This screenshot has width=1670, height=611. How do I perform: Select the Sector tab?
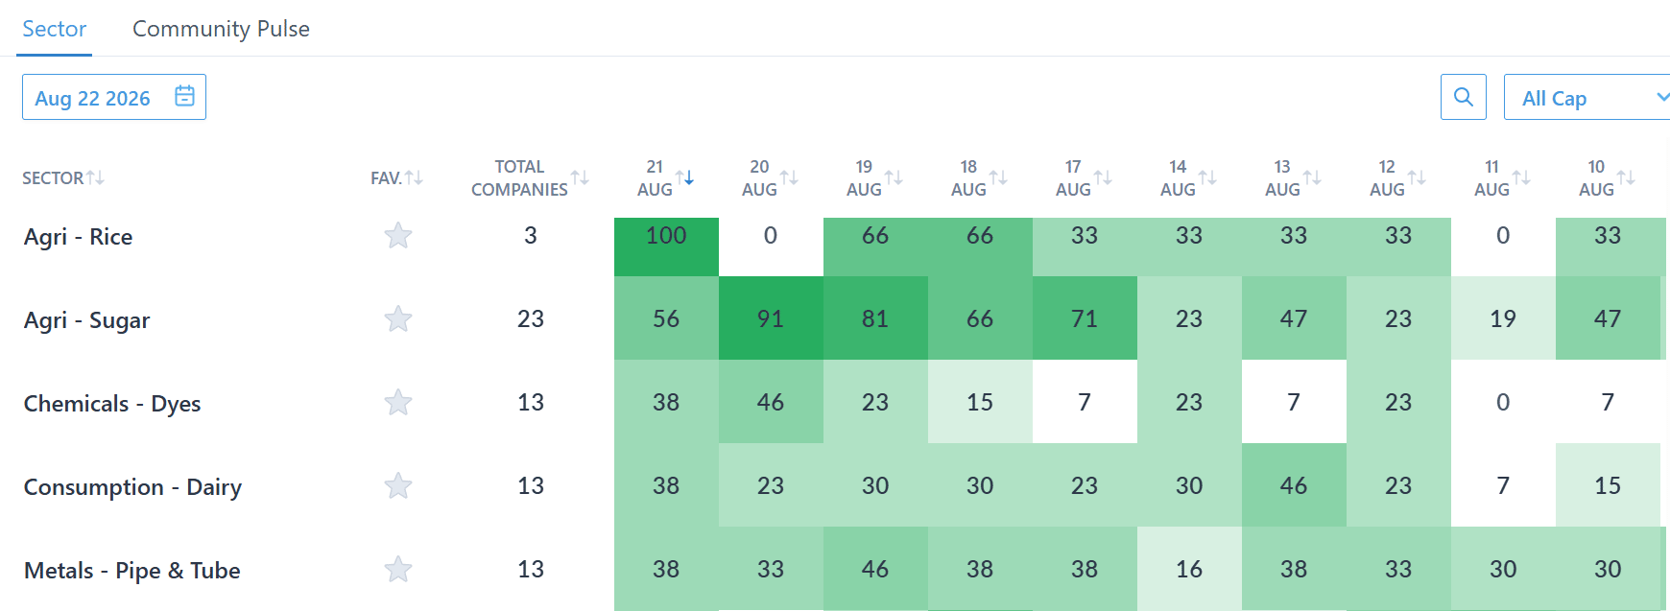(55, 29)
